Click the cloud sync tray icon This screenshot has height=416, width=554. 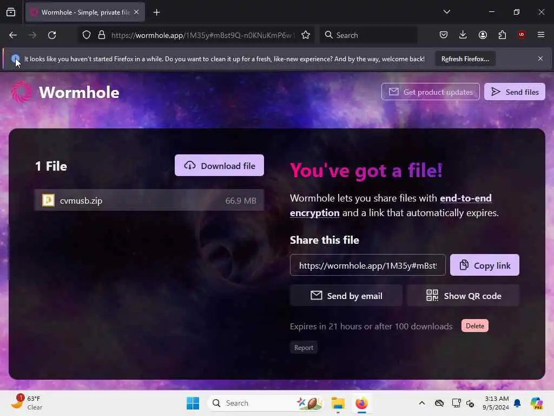click(439, 403)
